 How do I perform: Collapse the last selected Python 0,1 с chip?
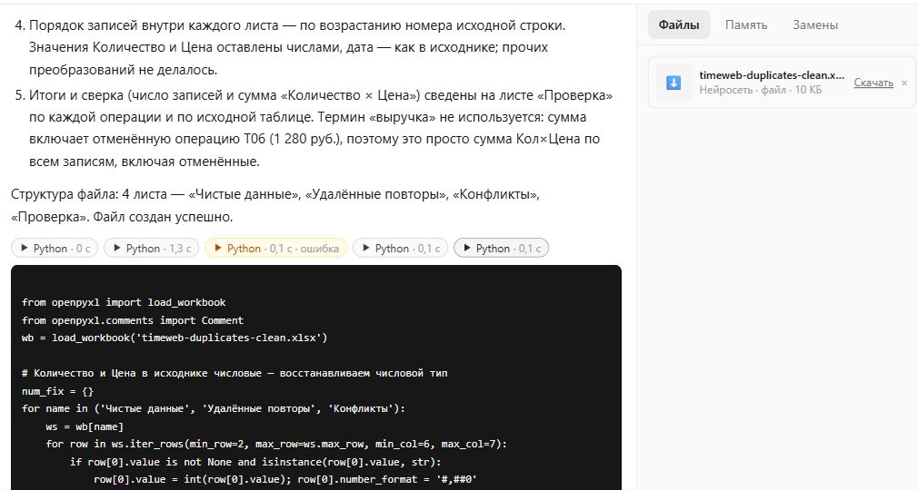(x=501, y=248)
